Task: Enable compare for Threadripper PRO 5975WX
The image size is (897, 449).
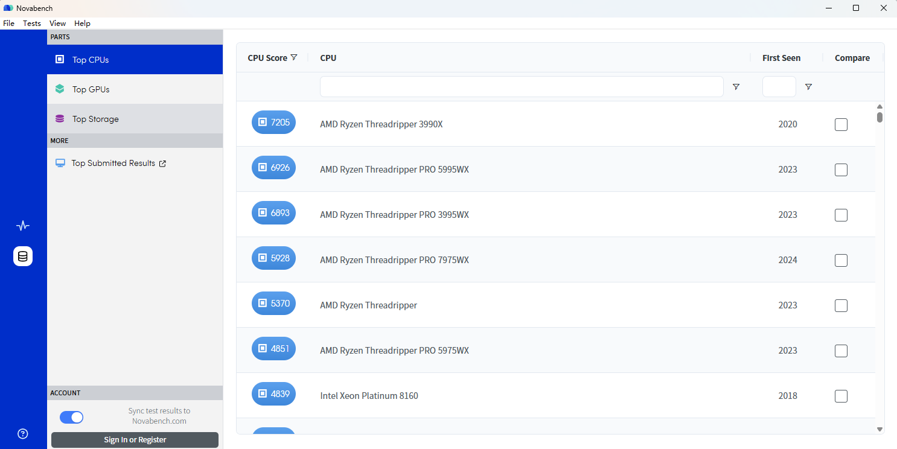Action: (841, 351)
